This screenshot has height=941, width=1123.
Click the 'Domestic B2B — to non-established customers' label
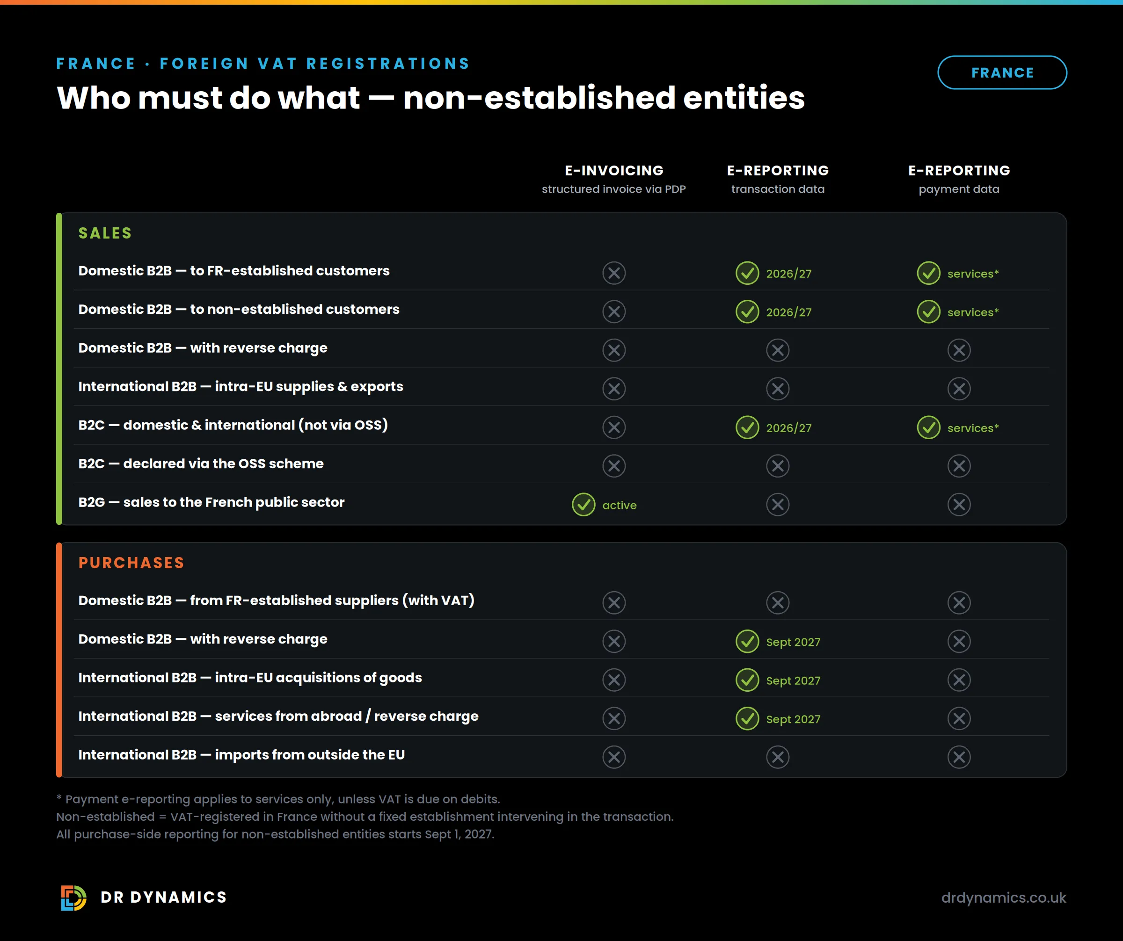coord(239,310)
